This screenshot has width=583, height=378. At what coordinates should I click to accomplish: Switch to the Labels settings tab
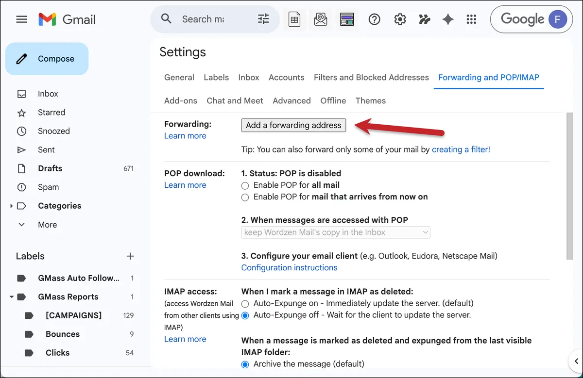[216, 77]
